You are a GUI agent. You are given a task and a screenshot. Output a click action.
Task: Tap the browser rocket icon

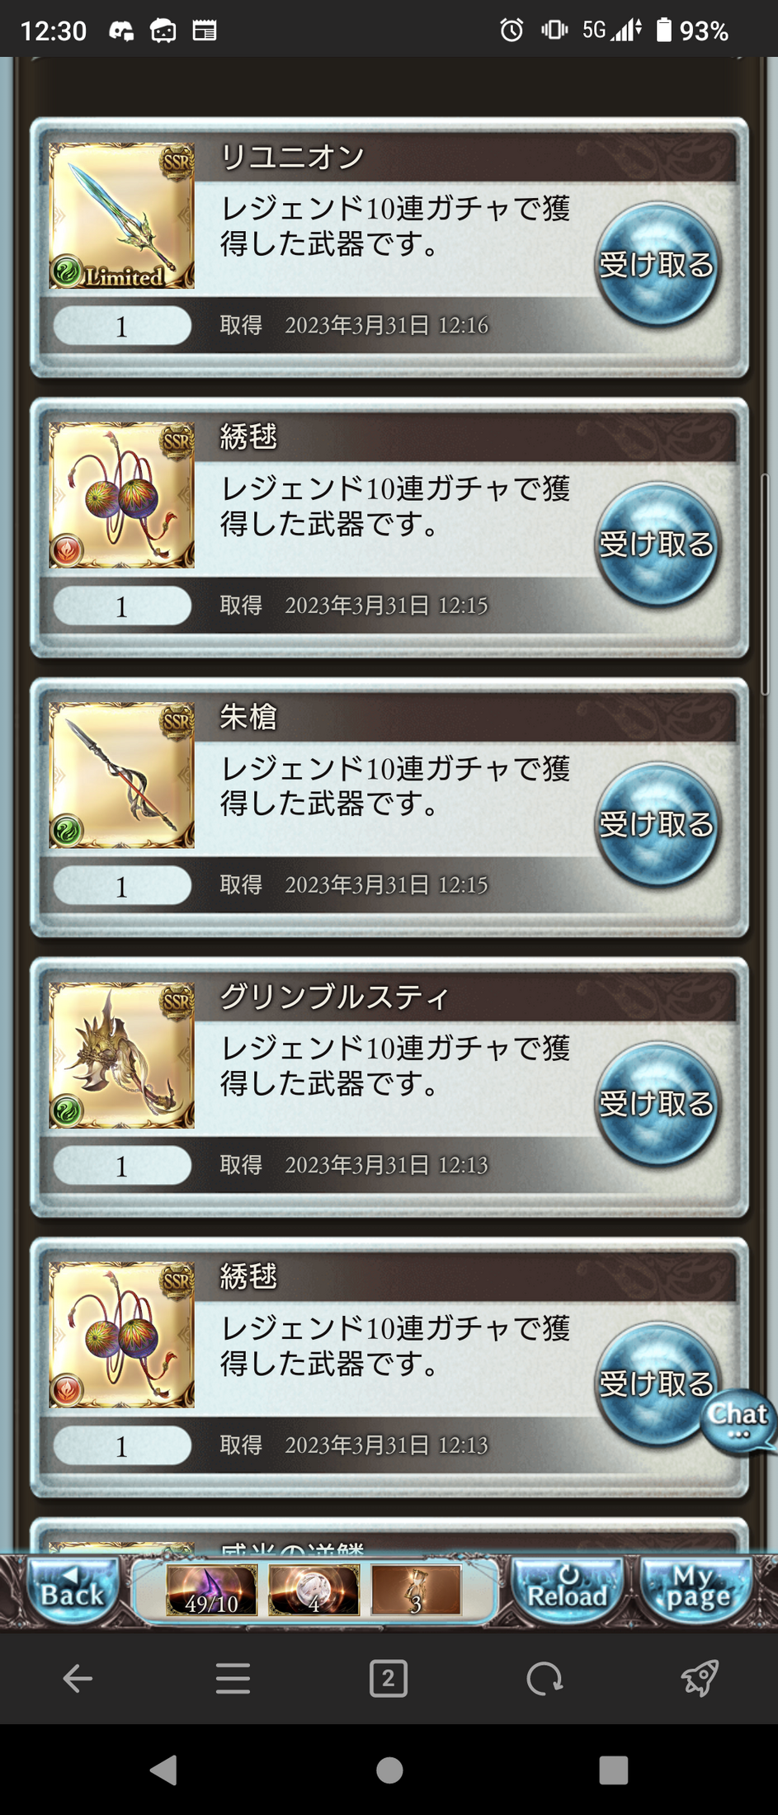(700, 1678)
